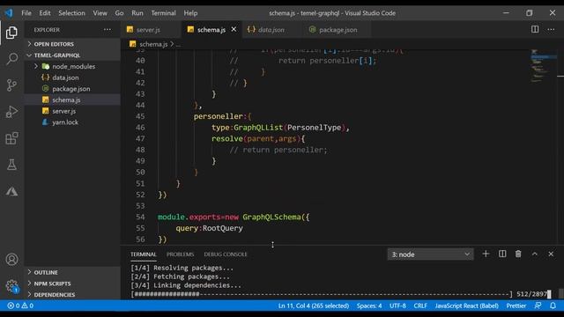
Task: Show errors and warnings count in status bar
Action: pyautogui.click(x=20, y=306)
